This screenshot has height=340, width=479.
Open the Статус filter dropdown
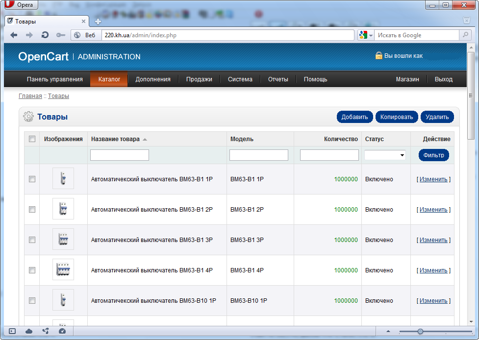tap(385, 155)
